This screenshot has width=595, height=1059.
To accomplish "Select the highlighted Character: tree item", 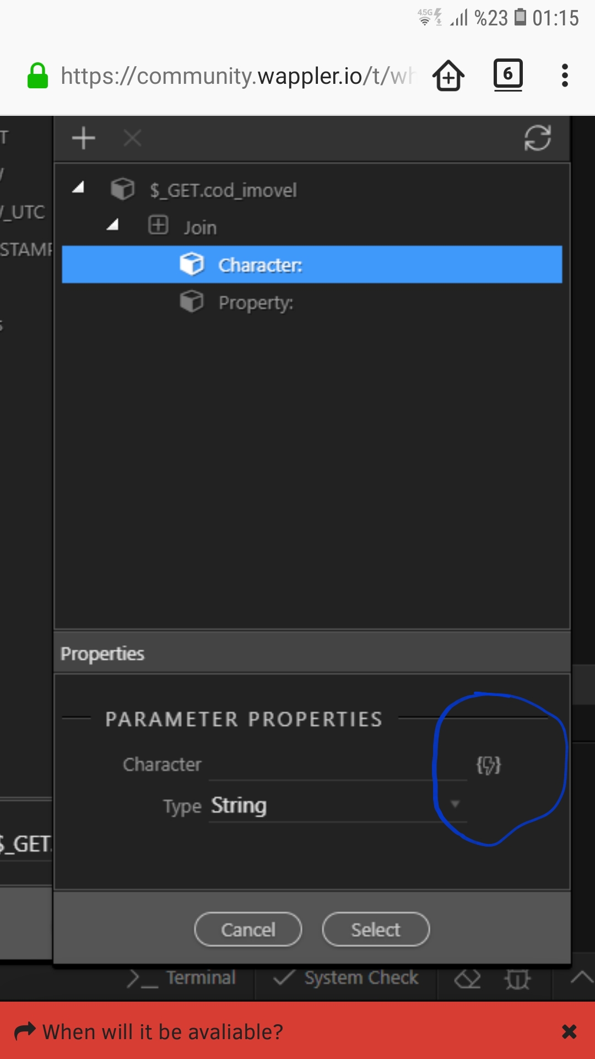I will click(312, 265).
